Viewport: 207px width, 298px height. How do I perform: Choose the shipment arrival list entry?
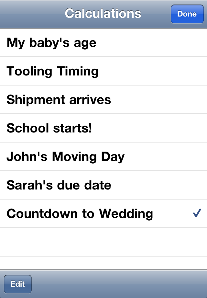click(x=59, y=100)
